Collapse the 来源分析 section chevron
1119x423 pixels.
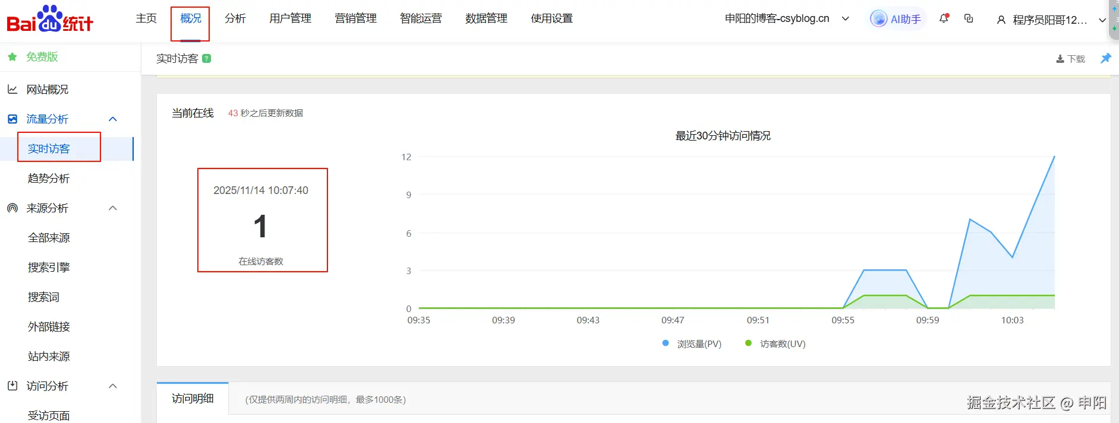click(x=113, y=208)
